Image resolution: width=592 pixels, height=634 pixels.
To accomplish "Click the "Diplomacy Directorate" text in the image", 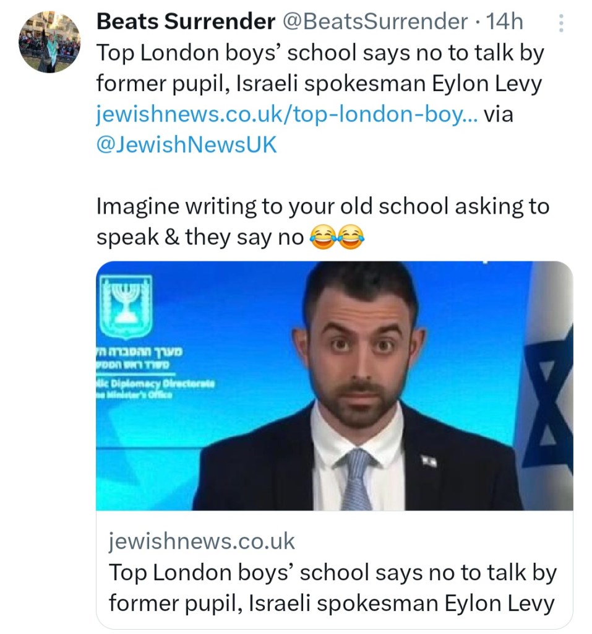I will tap(158, 384).
